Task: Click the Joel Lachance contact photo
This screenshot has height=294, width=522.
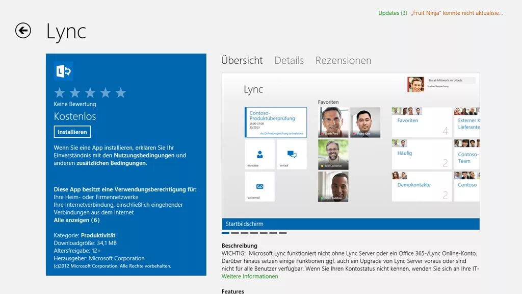Action: [333, 155]
